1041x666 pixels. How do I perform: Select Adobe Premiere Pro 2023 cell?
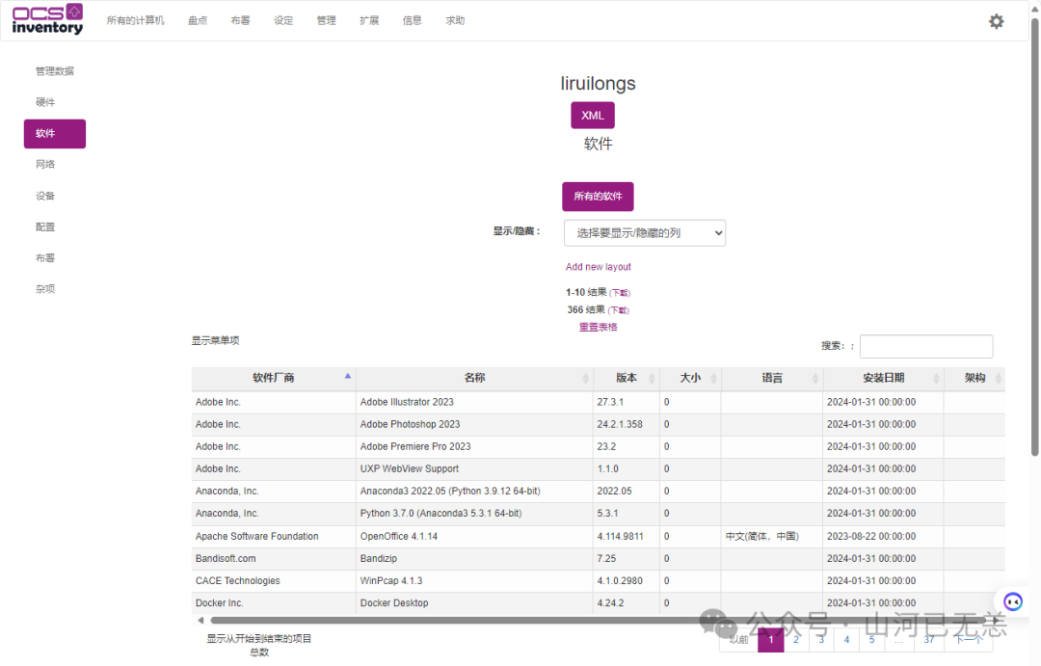tap(474, 447)
